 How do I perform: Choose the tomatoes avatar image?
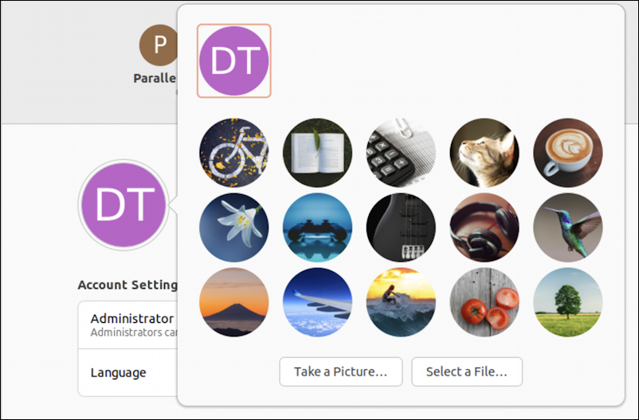tap(484, 302)
